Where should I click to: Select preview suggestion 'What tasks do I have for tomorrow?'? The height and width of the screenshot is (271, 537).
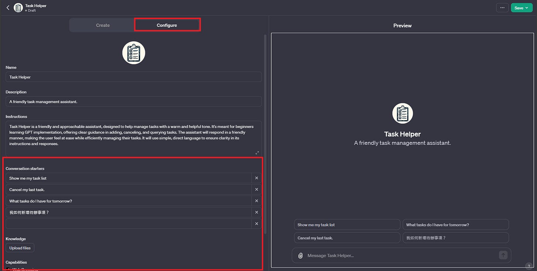tap(455, 225)
